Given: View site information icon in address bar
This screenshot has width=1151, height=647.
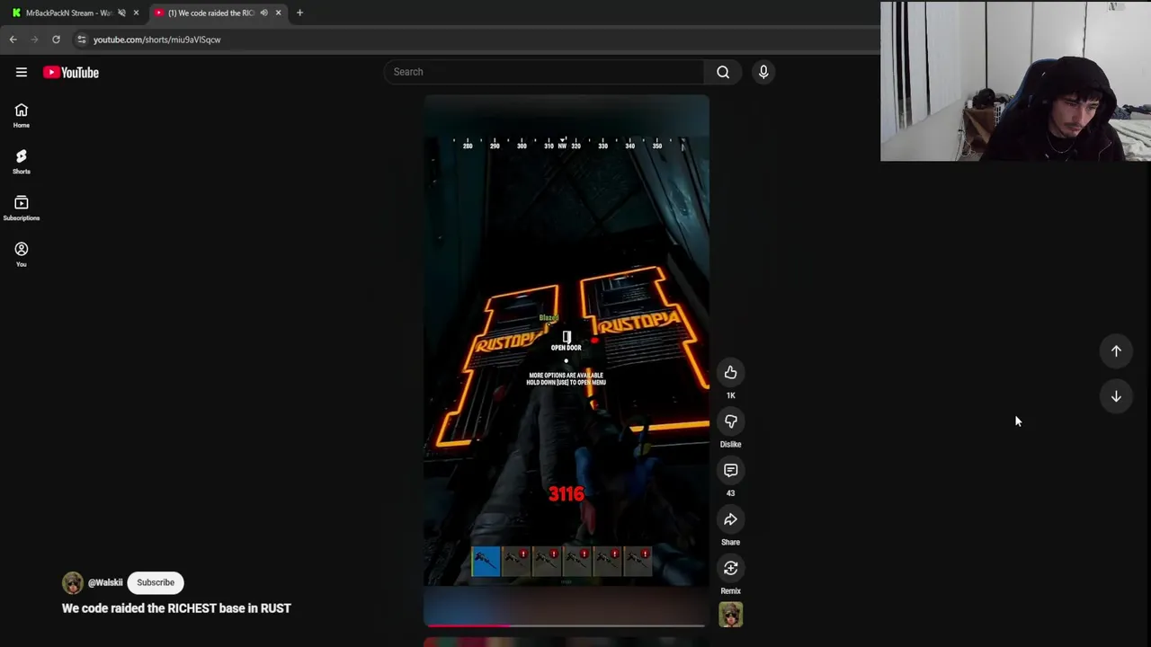Looking at the screenshot, I should coord(82,40).
